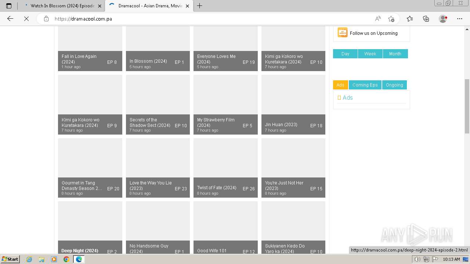Click the My Strawberry Film thumbnail image
Image resolution: width=470 pixels, height=264 pixels.
pyautogui.click(x=225, y=95)
